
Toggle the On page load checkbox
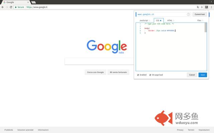tap(150, 75)
